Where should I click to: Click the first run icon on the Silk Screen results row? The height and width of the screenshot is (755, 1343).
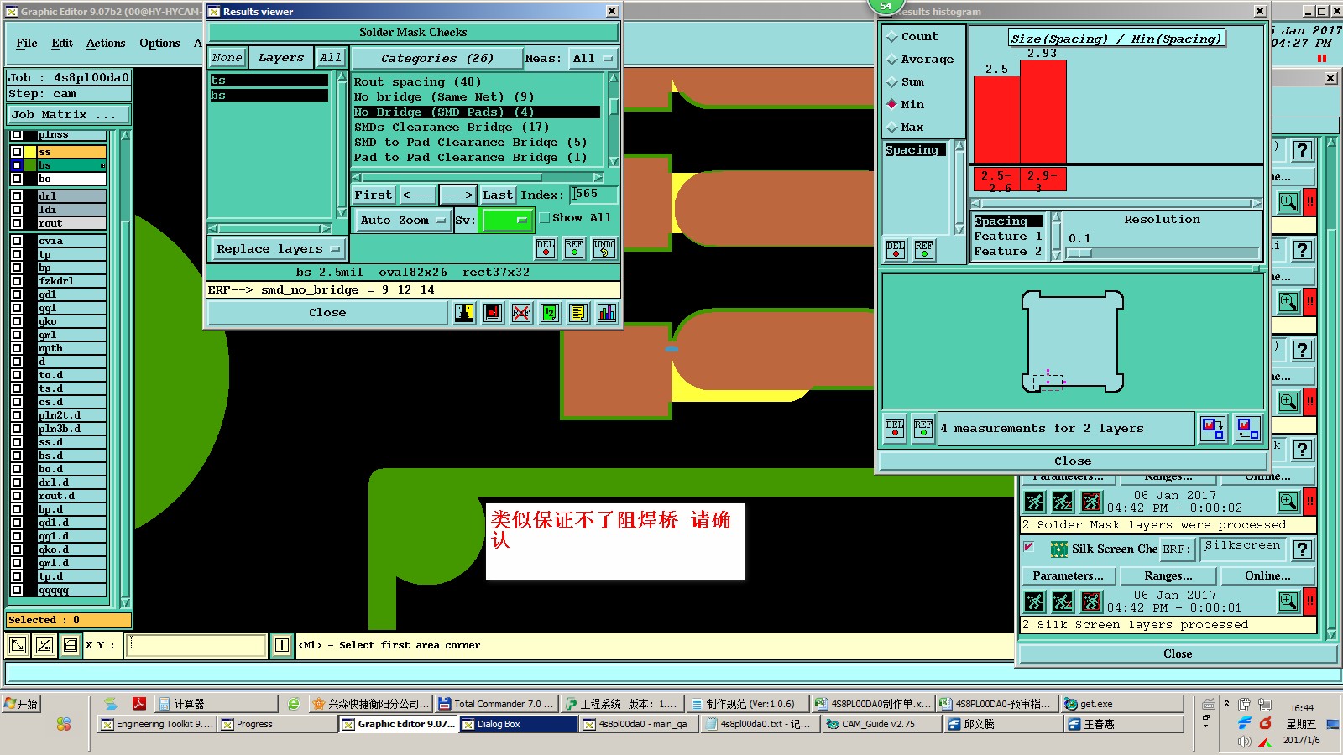pyautogui.click(x=1035, y=601)
